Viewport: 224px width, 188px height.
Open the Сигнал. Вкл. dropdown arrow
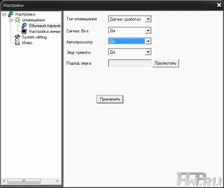point(148,30)
